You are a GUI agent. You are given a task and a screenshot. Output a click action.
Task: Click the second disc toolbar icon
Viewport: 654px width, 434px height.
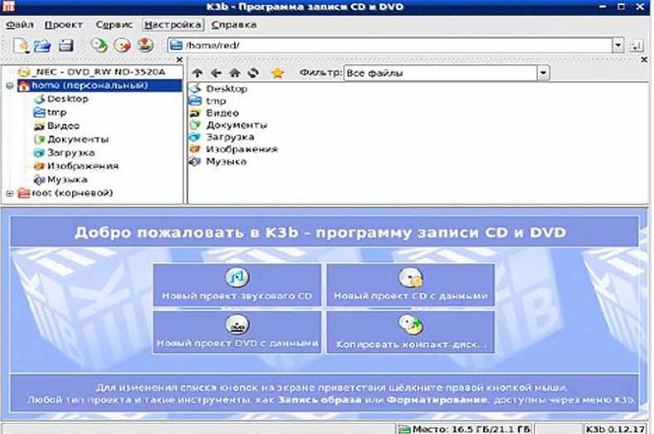(122, 45)
